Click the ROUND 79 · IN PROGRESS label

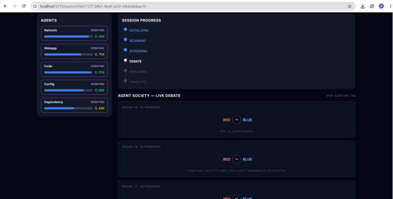[x=141, y=107]
